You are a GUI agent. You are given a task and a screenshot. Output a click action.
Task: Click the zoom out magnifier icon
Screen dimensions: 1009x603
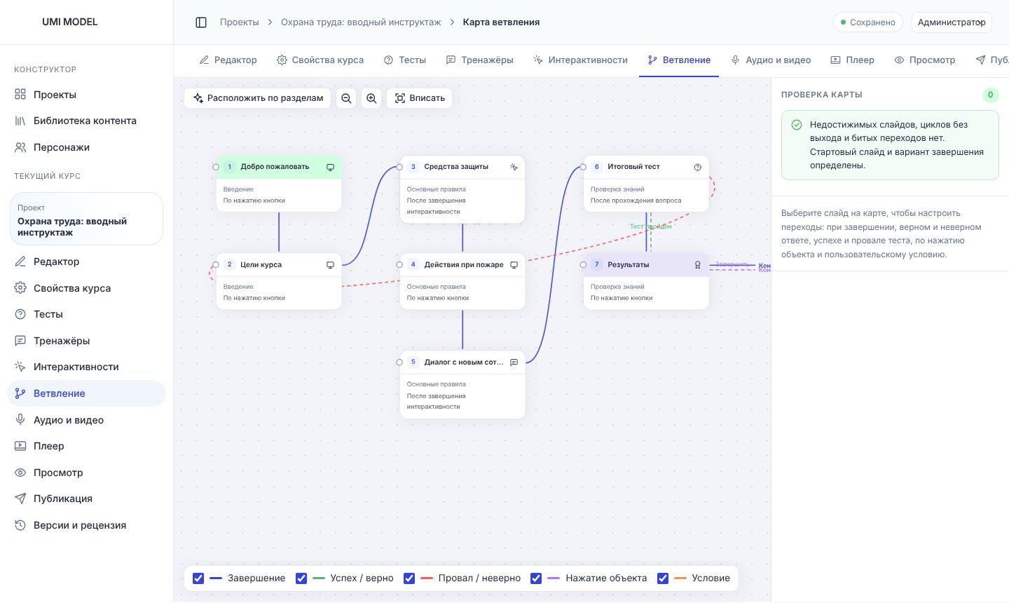(x=346, y=98)
